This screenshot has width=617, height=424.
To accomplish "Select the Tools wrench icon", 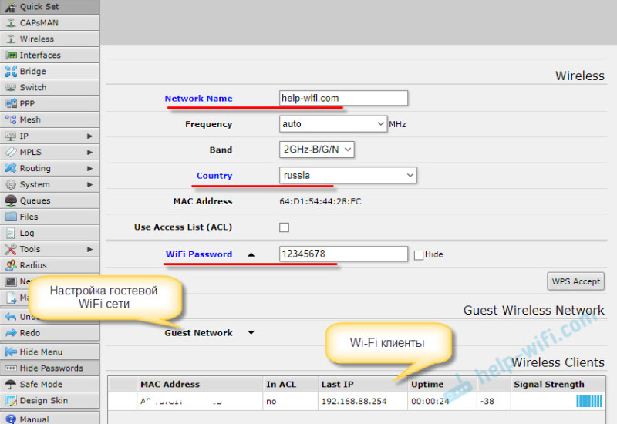I will click(11, 249).
